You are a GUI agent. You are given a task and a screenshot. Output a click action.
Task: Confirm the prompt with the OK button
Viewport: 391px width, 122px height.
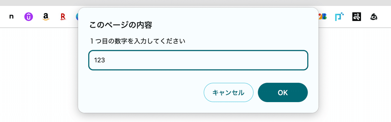tap(283, 92)
